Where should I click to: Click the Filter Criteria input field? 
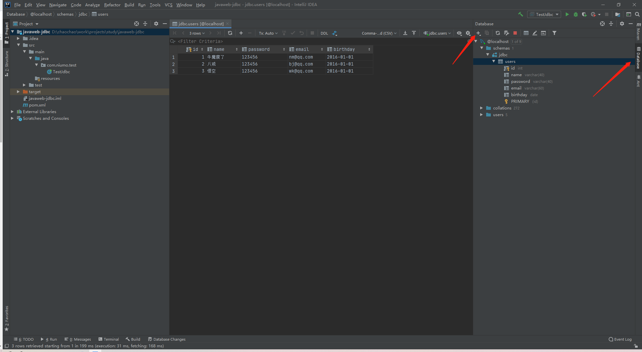click(x=320, y=41)
